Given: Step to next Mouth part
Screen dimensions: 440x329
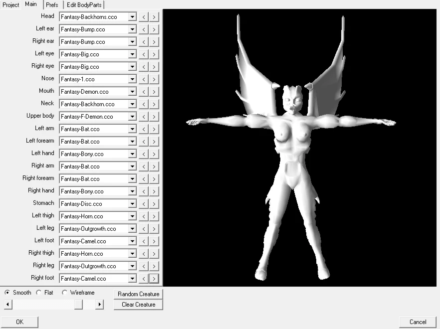Looking at the screenshot, I should [154, 92].
